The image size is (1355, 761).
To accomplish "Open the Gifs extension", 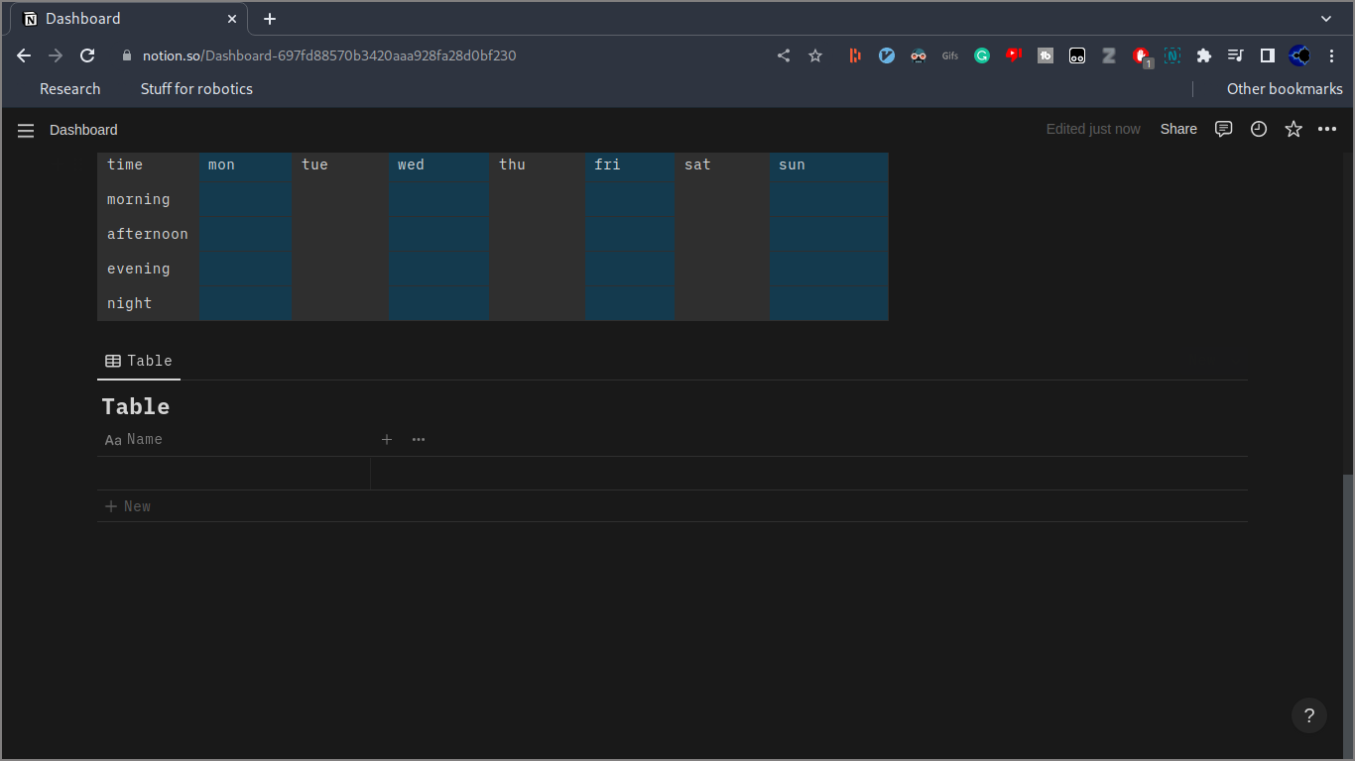I will tap(950, 55).
